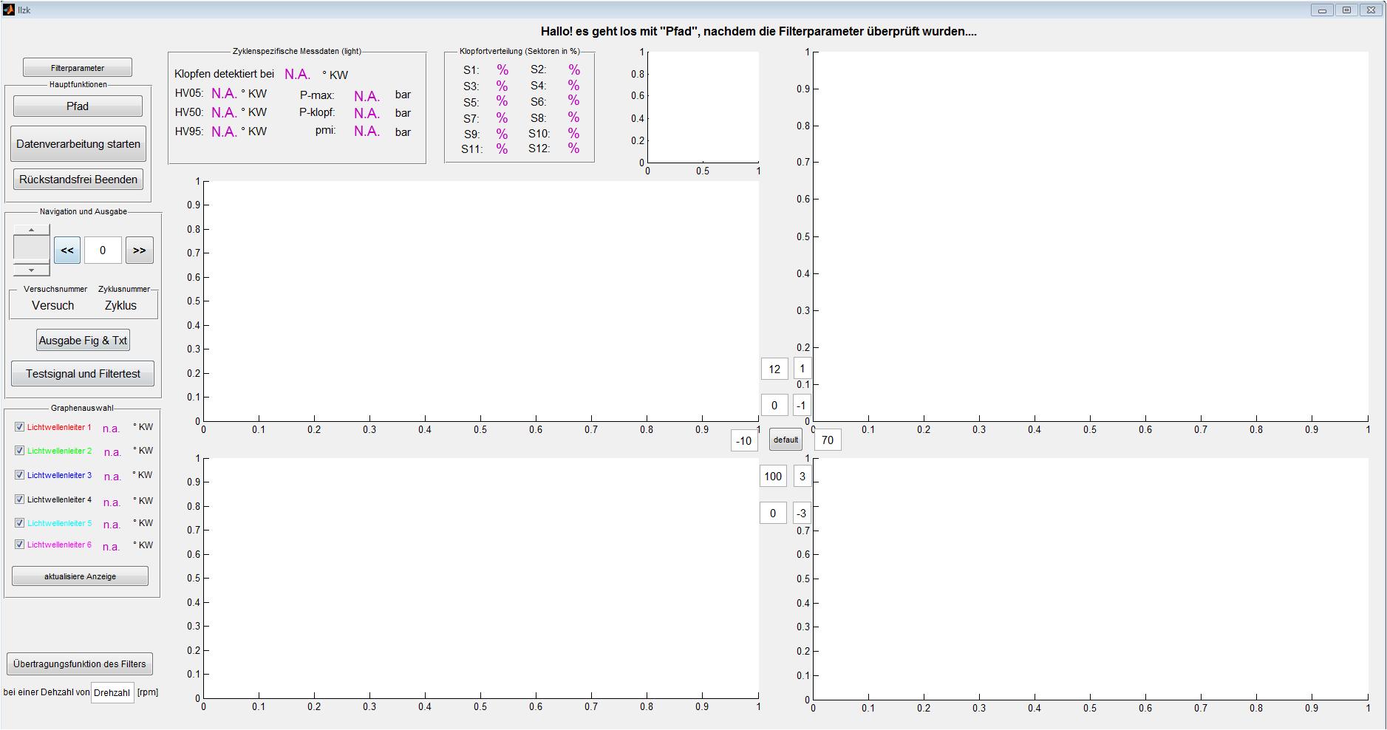Disable the Lichtwellenleiter 3 checkbox

[20, 475]
